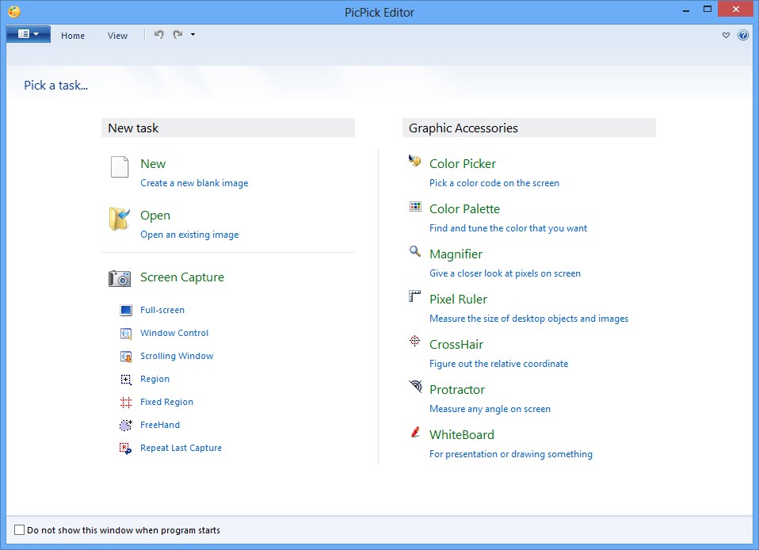This screenshot has width=759, height=550.
Task: Click the Repeat Last Capture link
Action: 181,448
